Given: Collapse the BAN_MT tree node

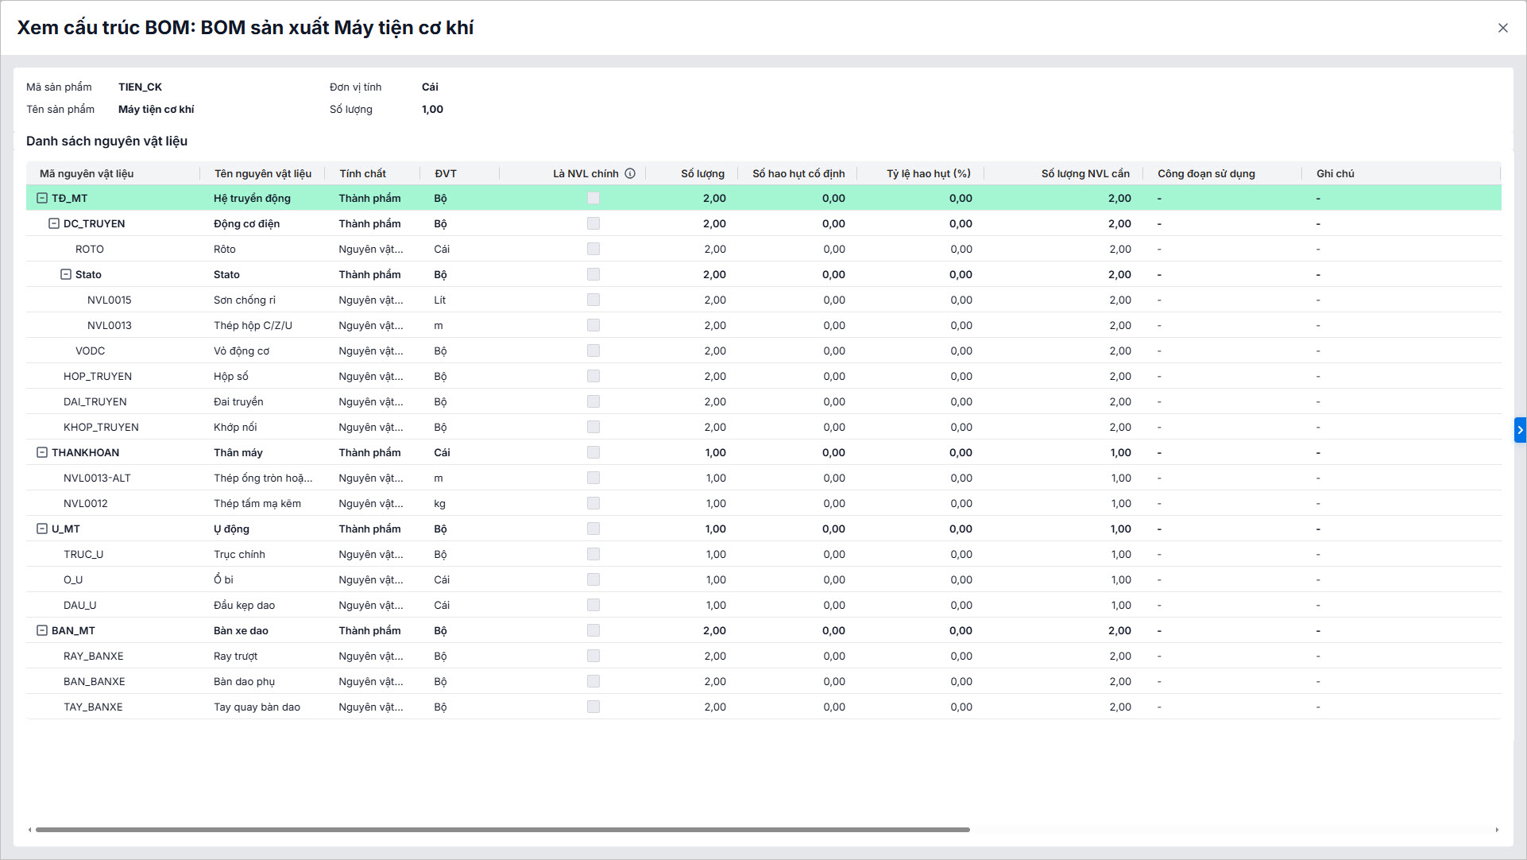Looking at the screenshot, I should point(42,630).
